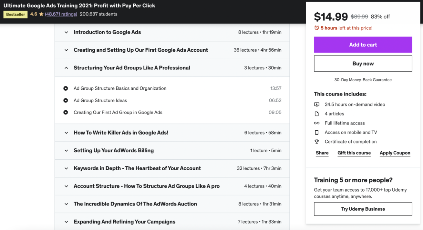This screenshot has height=230, width=423.
Task: Expand Setting Up Your AdWords Billing section
Action: [66, 151]
